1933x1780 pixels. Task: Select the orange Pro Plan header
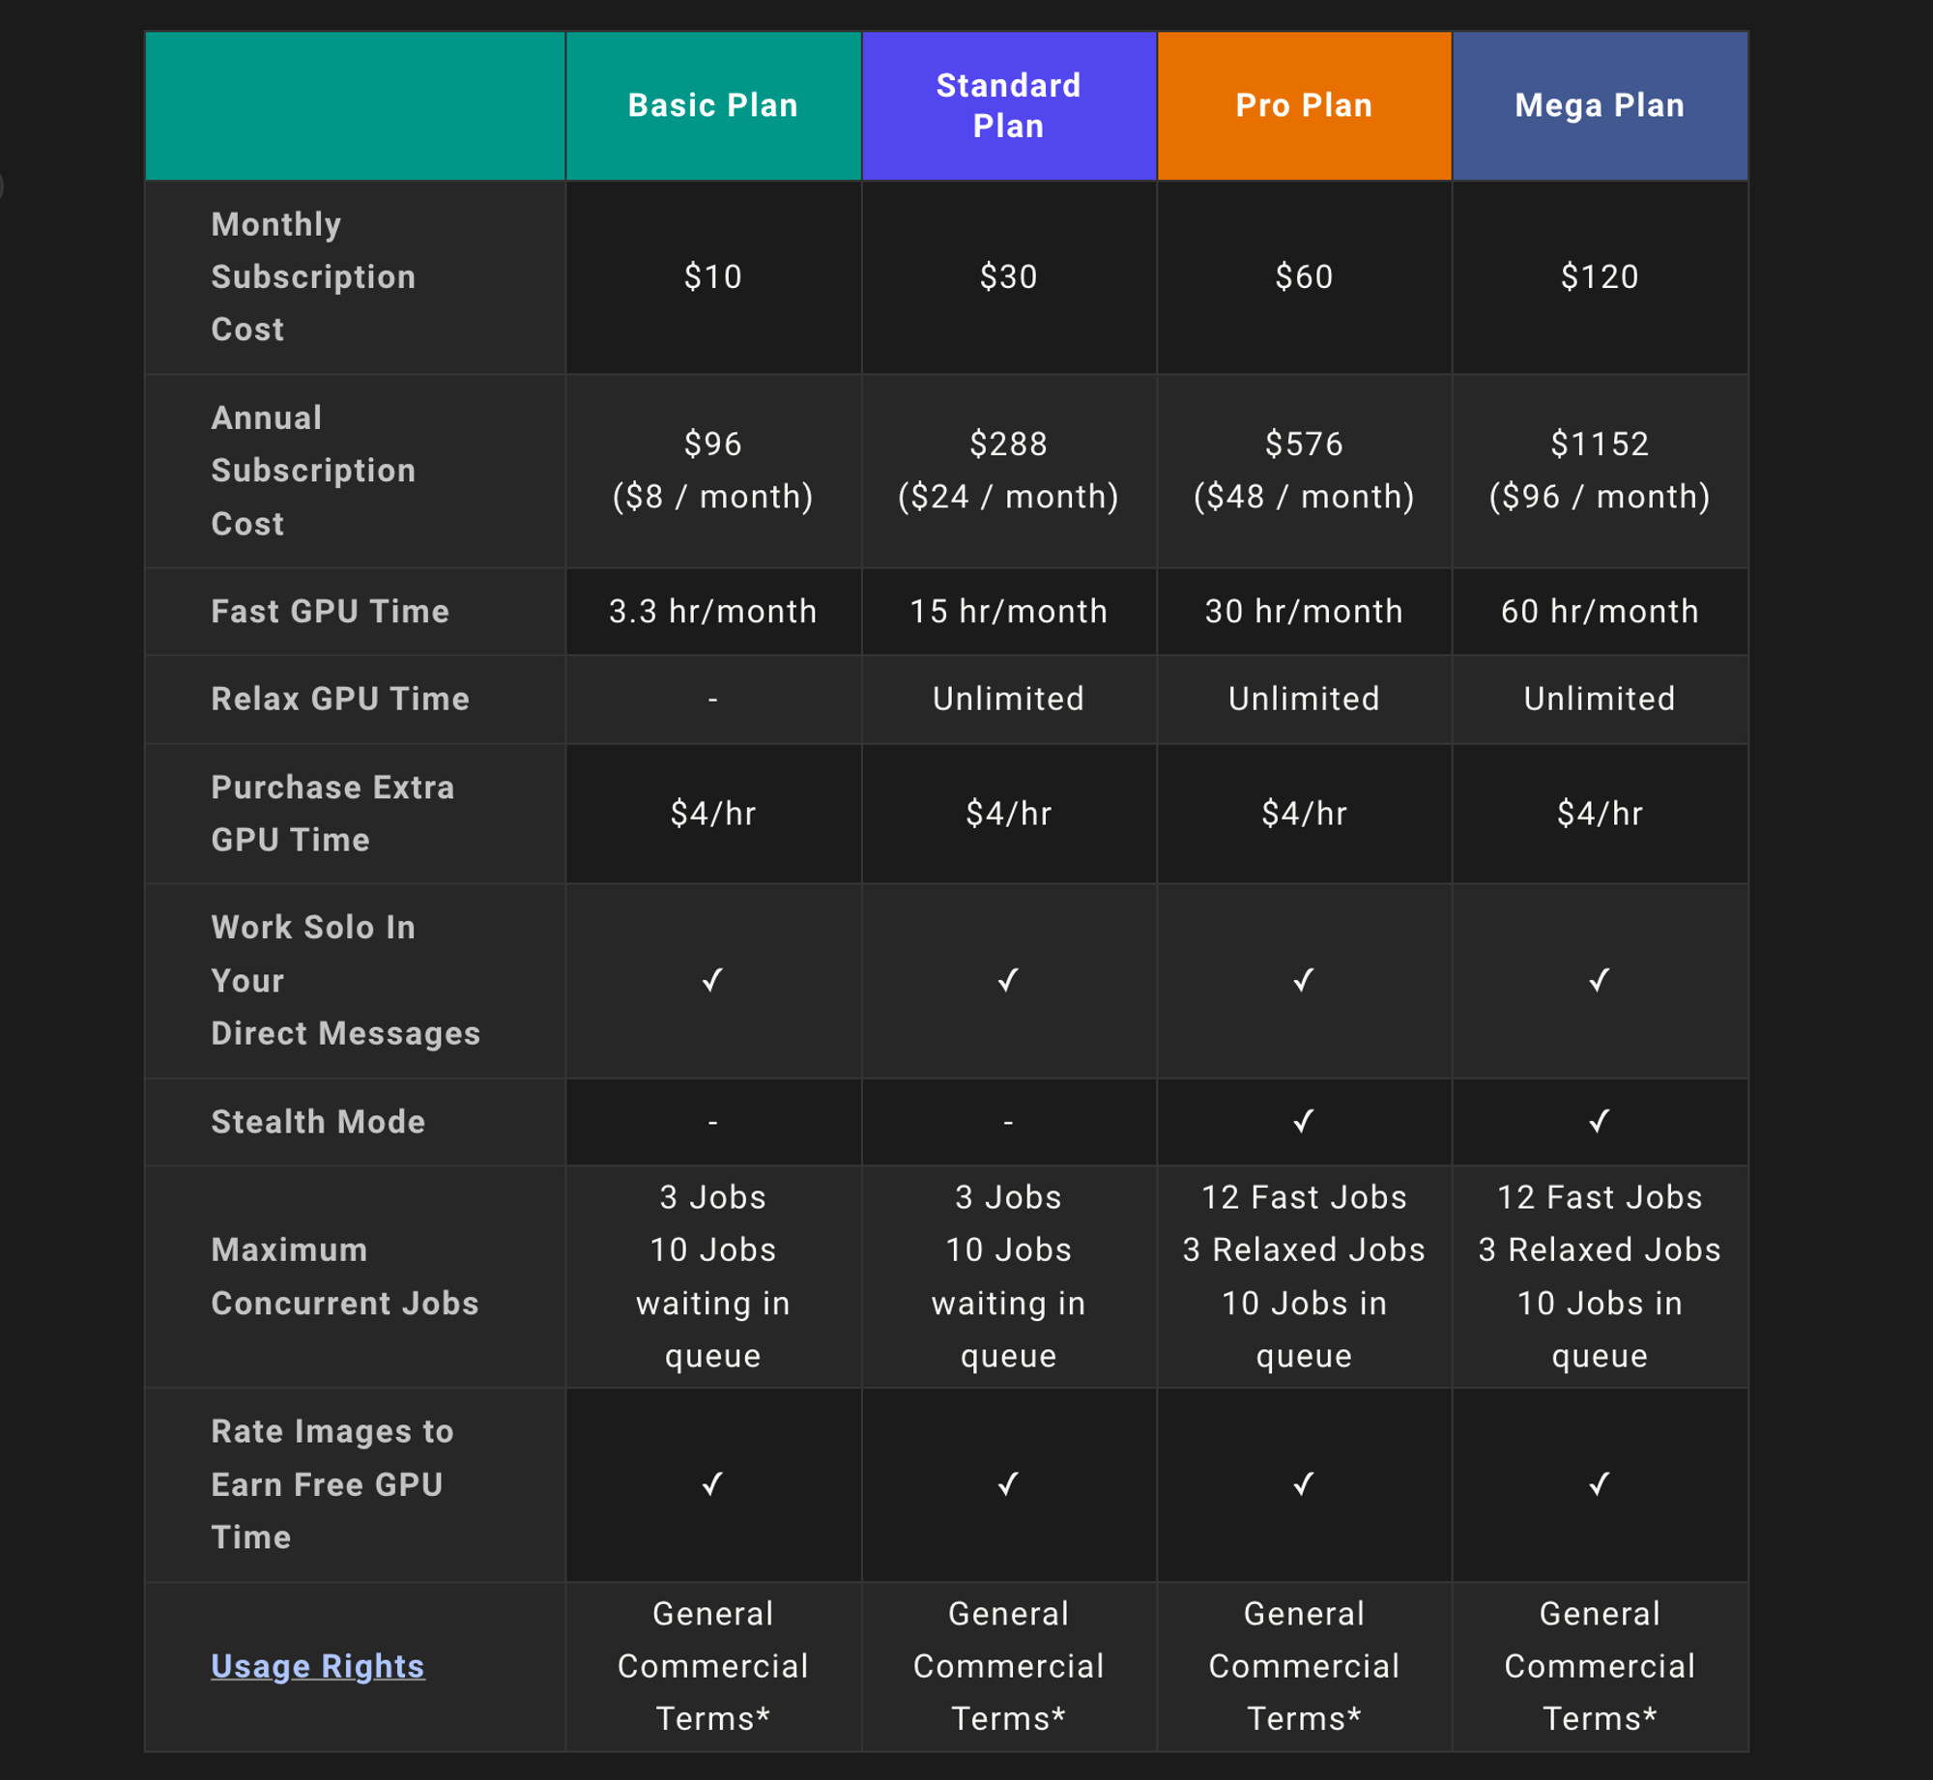point(1304,105)
